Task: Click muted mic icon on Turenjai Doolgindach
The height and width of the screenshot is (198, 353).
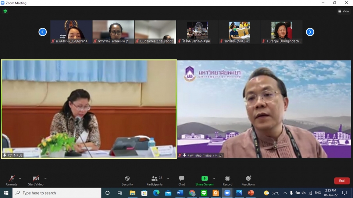Action: [x=264, y=41]
